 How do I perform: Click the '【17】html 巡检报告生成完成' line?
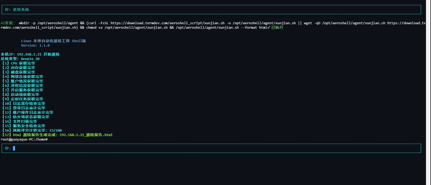click(x=57, y=135)
